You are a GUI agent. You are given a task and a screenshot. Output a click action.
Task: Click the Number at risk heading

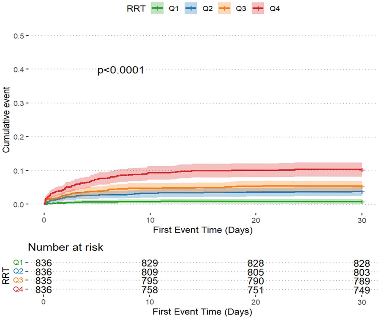point(65,247)
